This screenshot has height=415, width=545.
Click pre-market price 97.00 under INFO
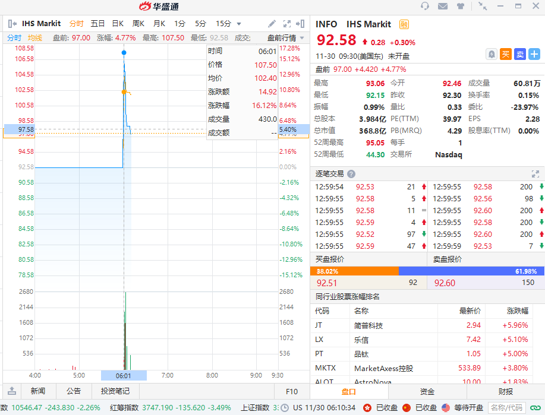click(x=342, y=69)
